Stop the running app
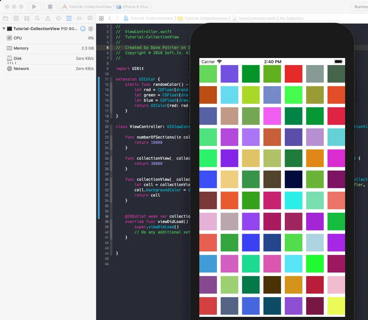368x320 pixels. click(50, 7)
